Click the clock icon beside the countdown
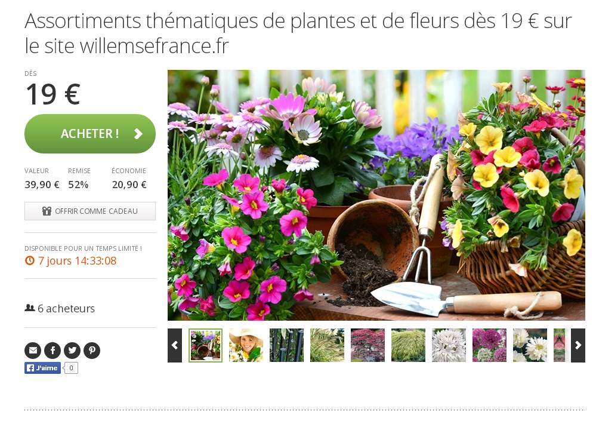The width and height of the screenshot is (596, 430). coord(30,260)
